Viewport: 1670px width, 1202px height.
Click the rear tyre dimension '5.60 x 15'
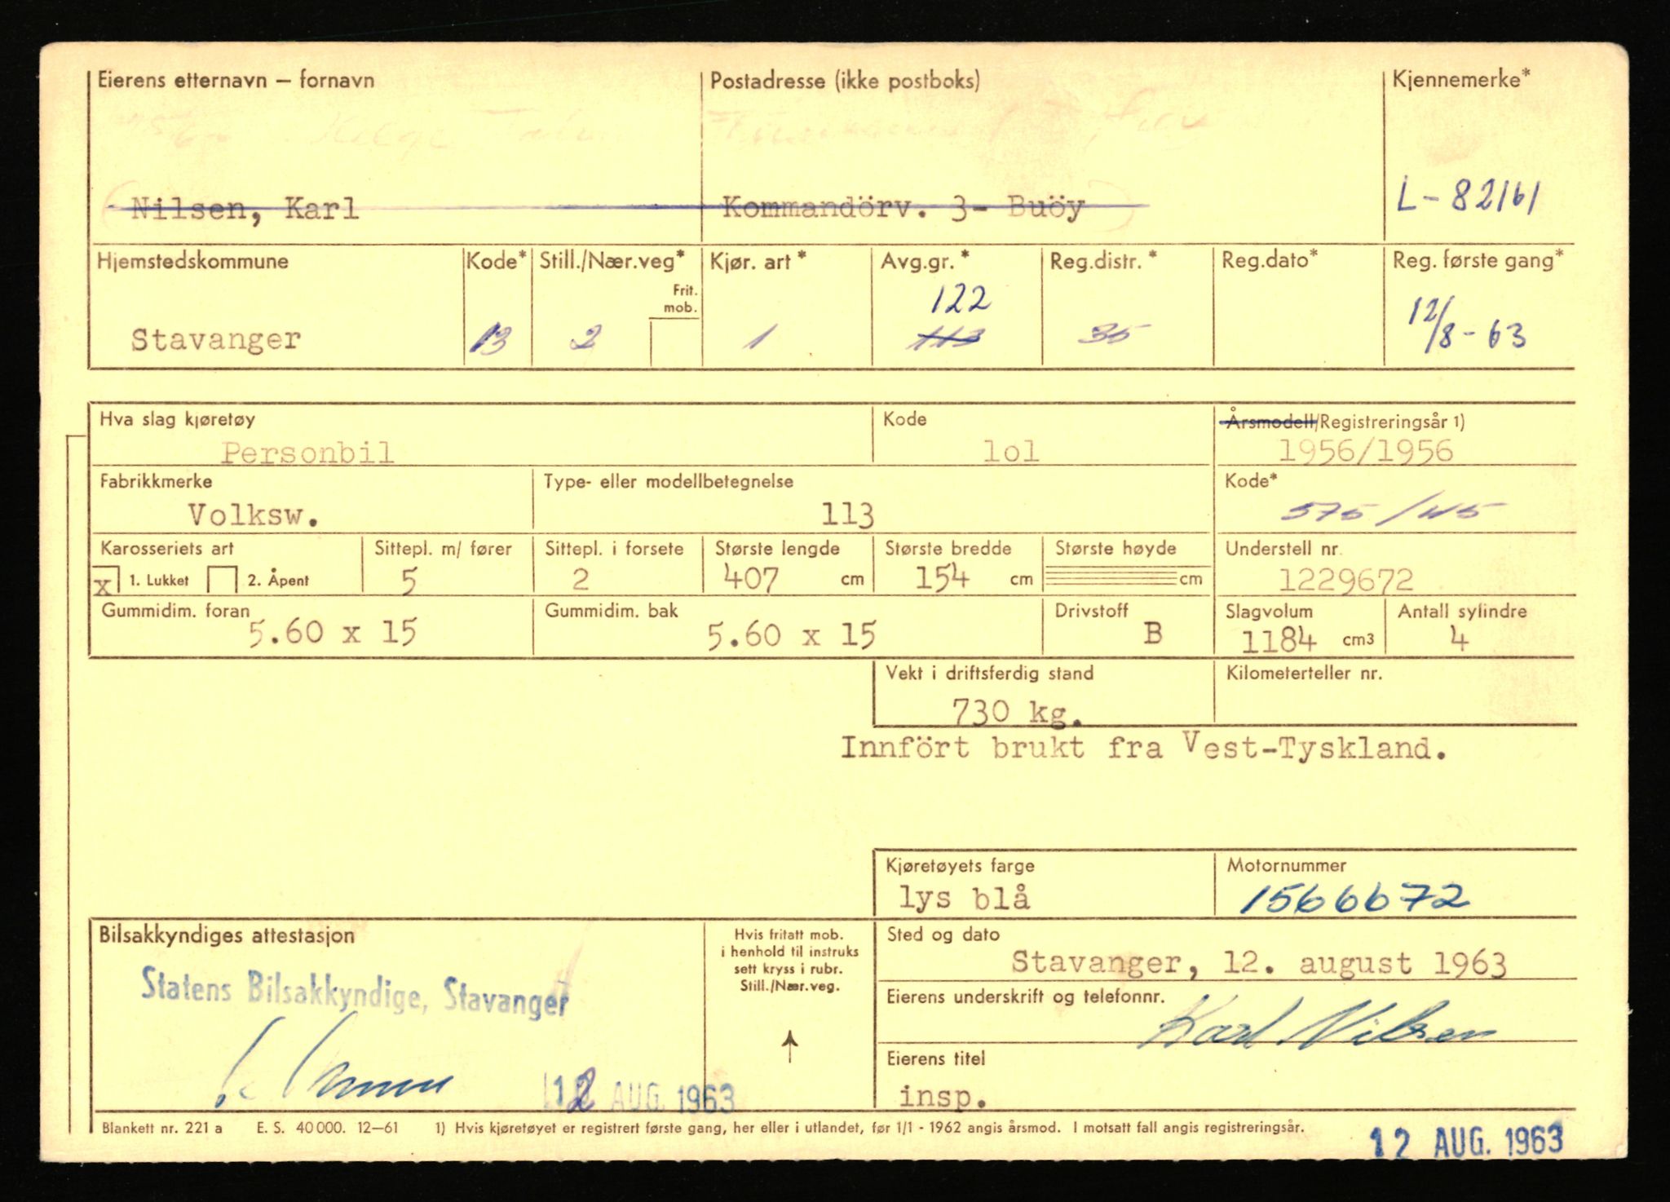[x=791, y=635]
